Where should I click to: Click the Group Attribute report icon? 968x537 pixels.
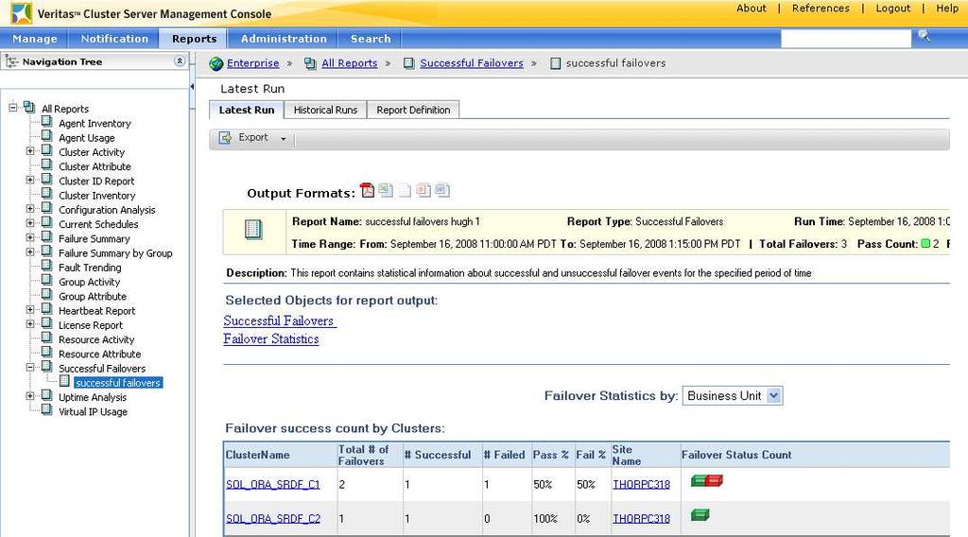47,294
